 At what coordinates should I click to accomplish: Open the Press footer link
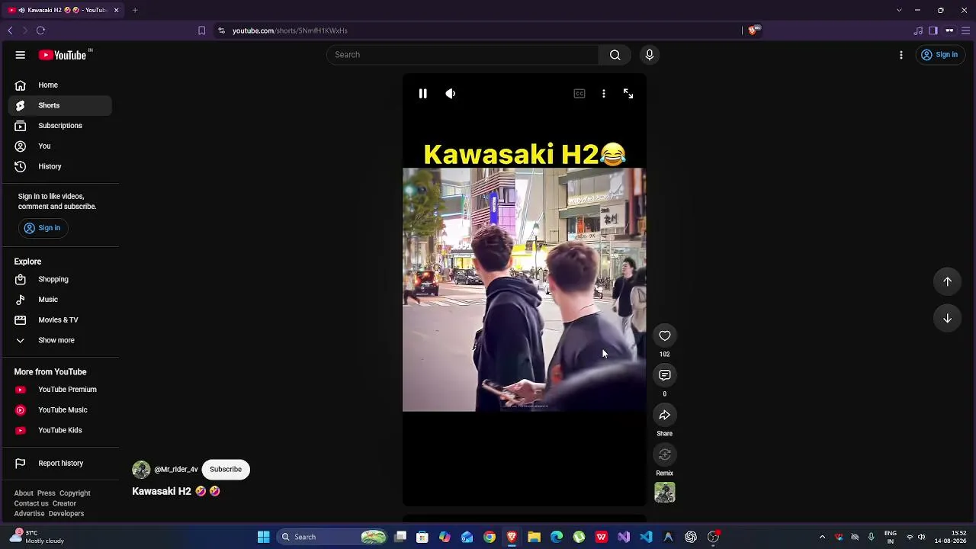[x=47, y=493]
